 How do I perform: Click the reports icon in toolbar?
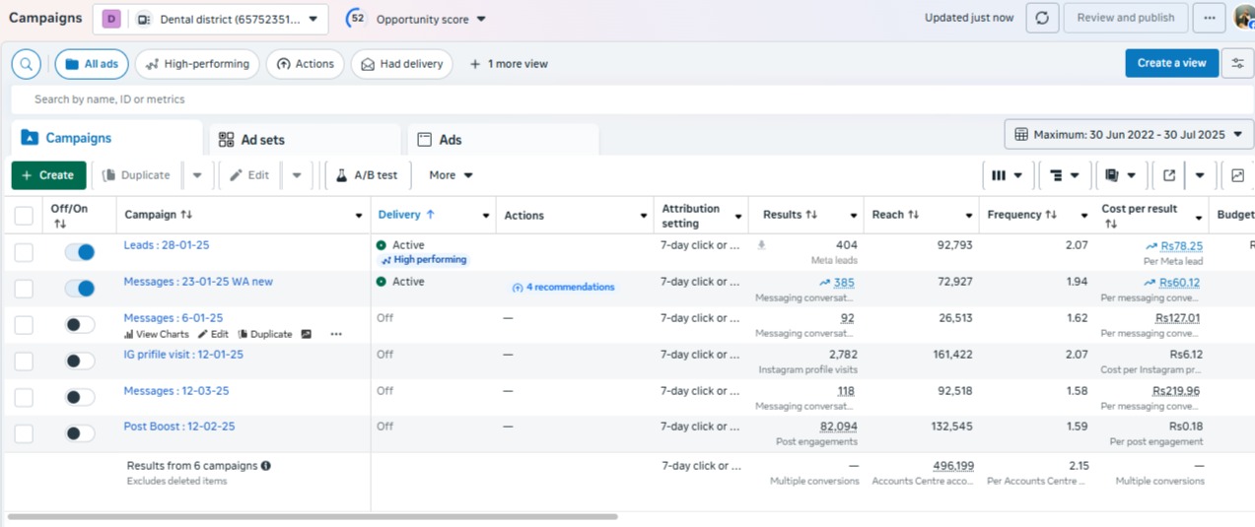(x=1119, y=175)
